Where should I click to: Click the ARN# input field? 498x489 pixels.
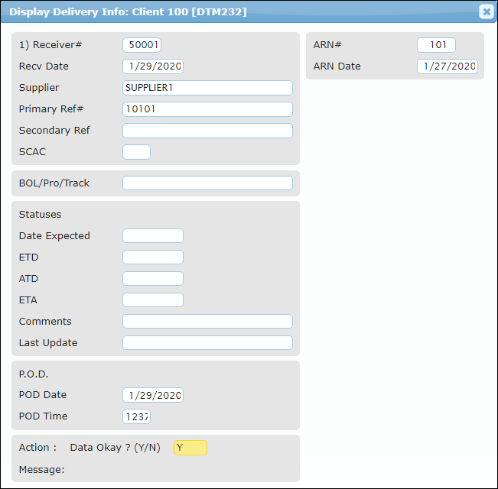click(x=436, y=45)
